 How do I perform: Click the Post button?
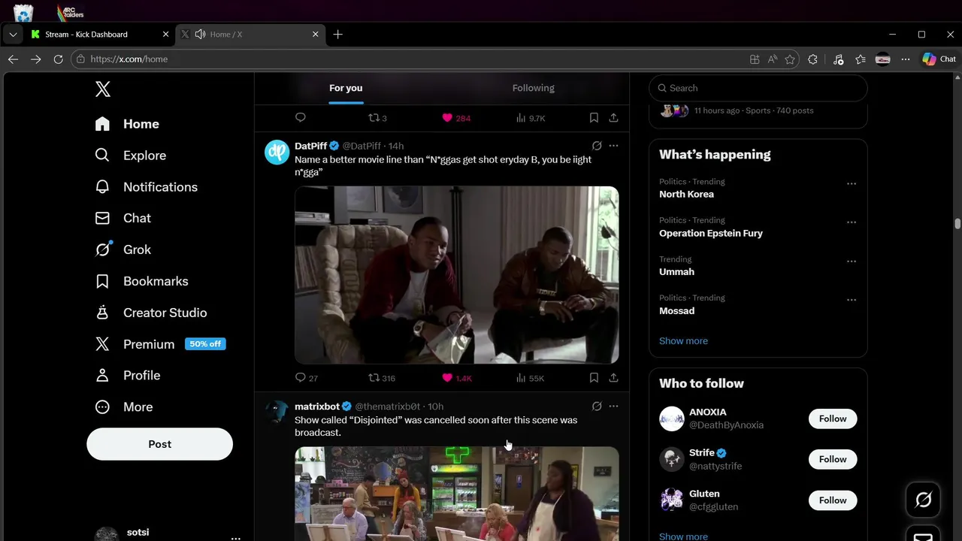[159, 444]
